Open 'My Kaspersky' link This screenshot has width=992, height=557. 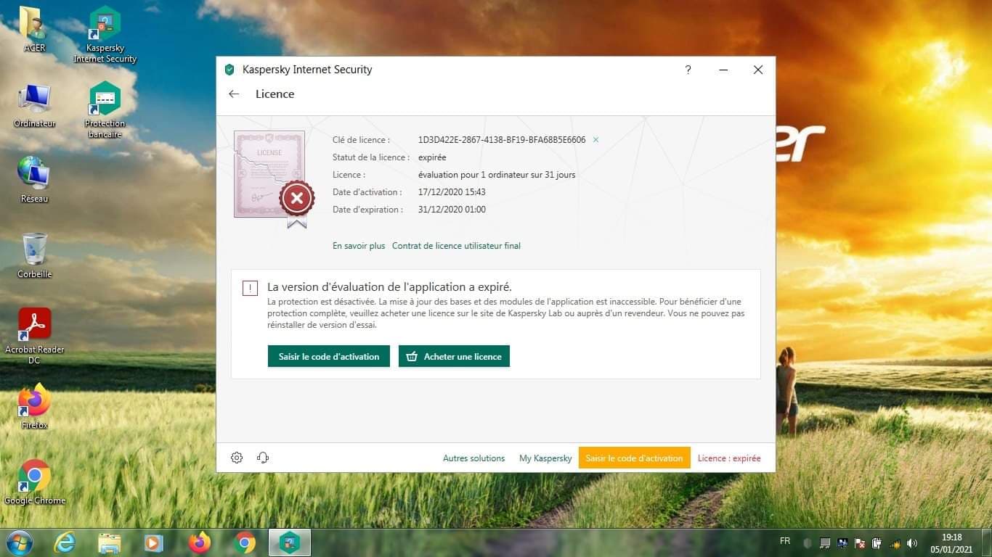click(545, 458)
